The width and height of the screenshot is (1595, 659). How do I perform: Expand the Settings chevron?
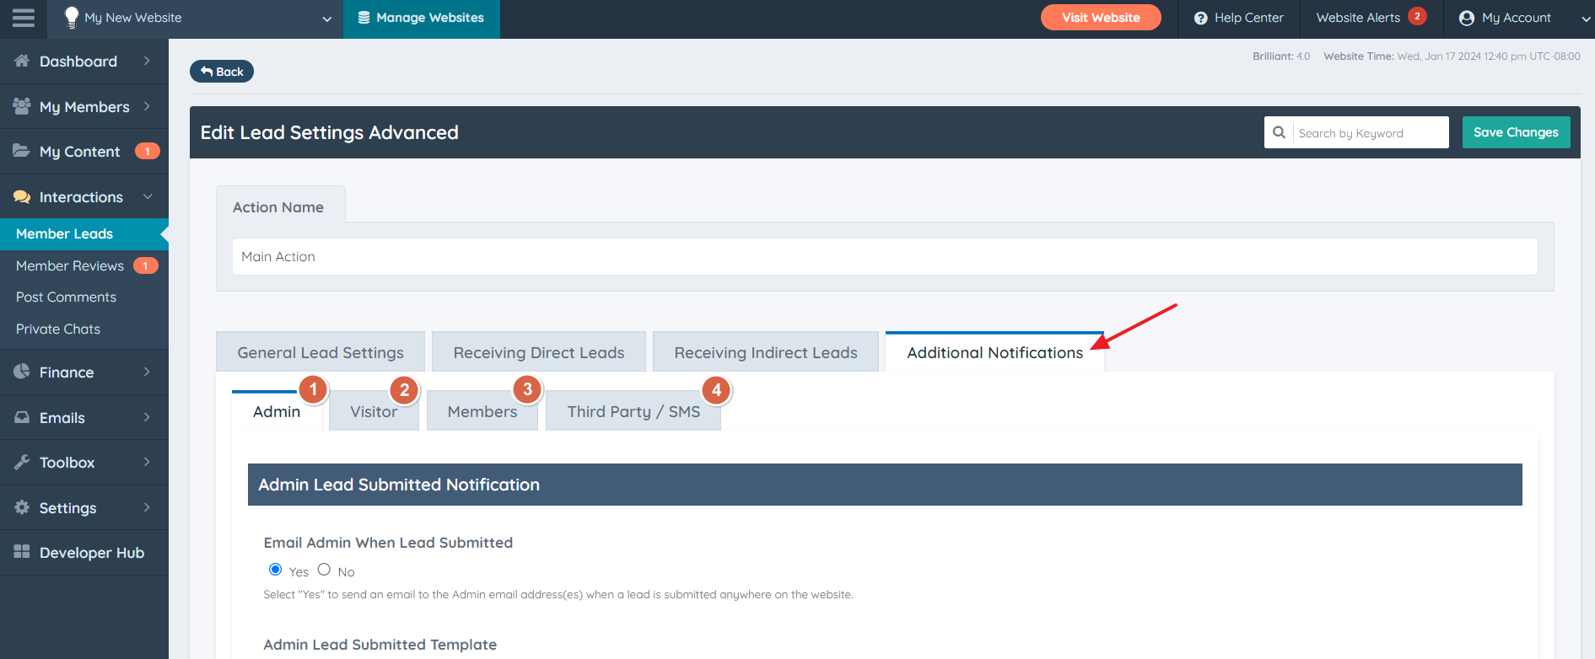click(x=147, y=507)
